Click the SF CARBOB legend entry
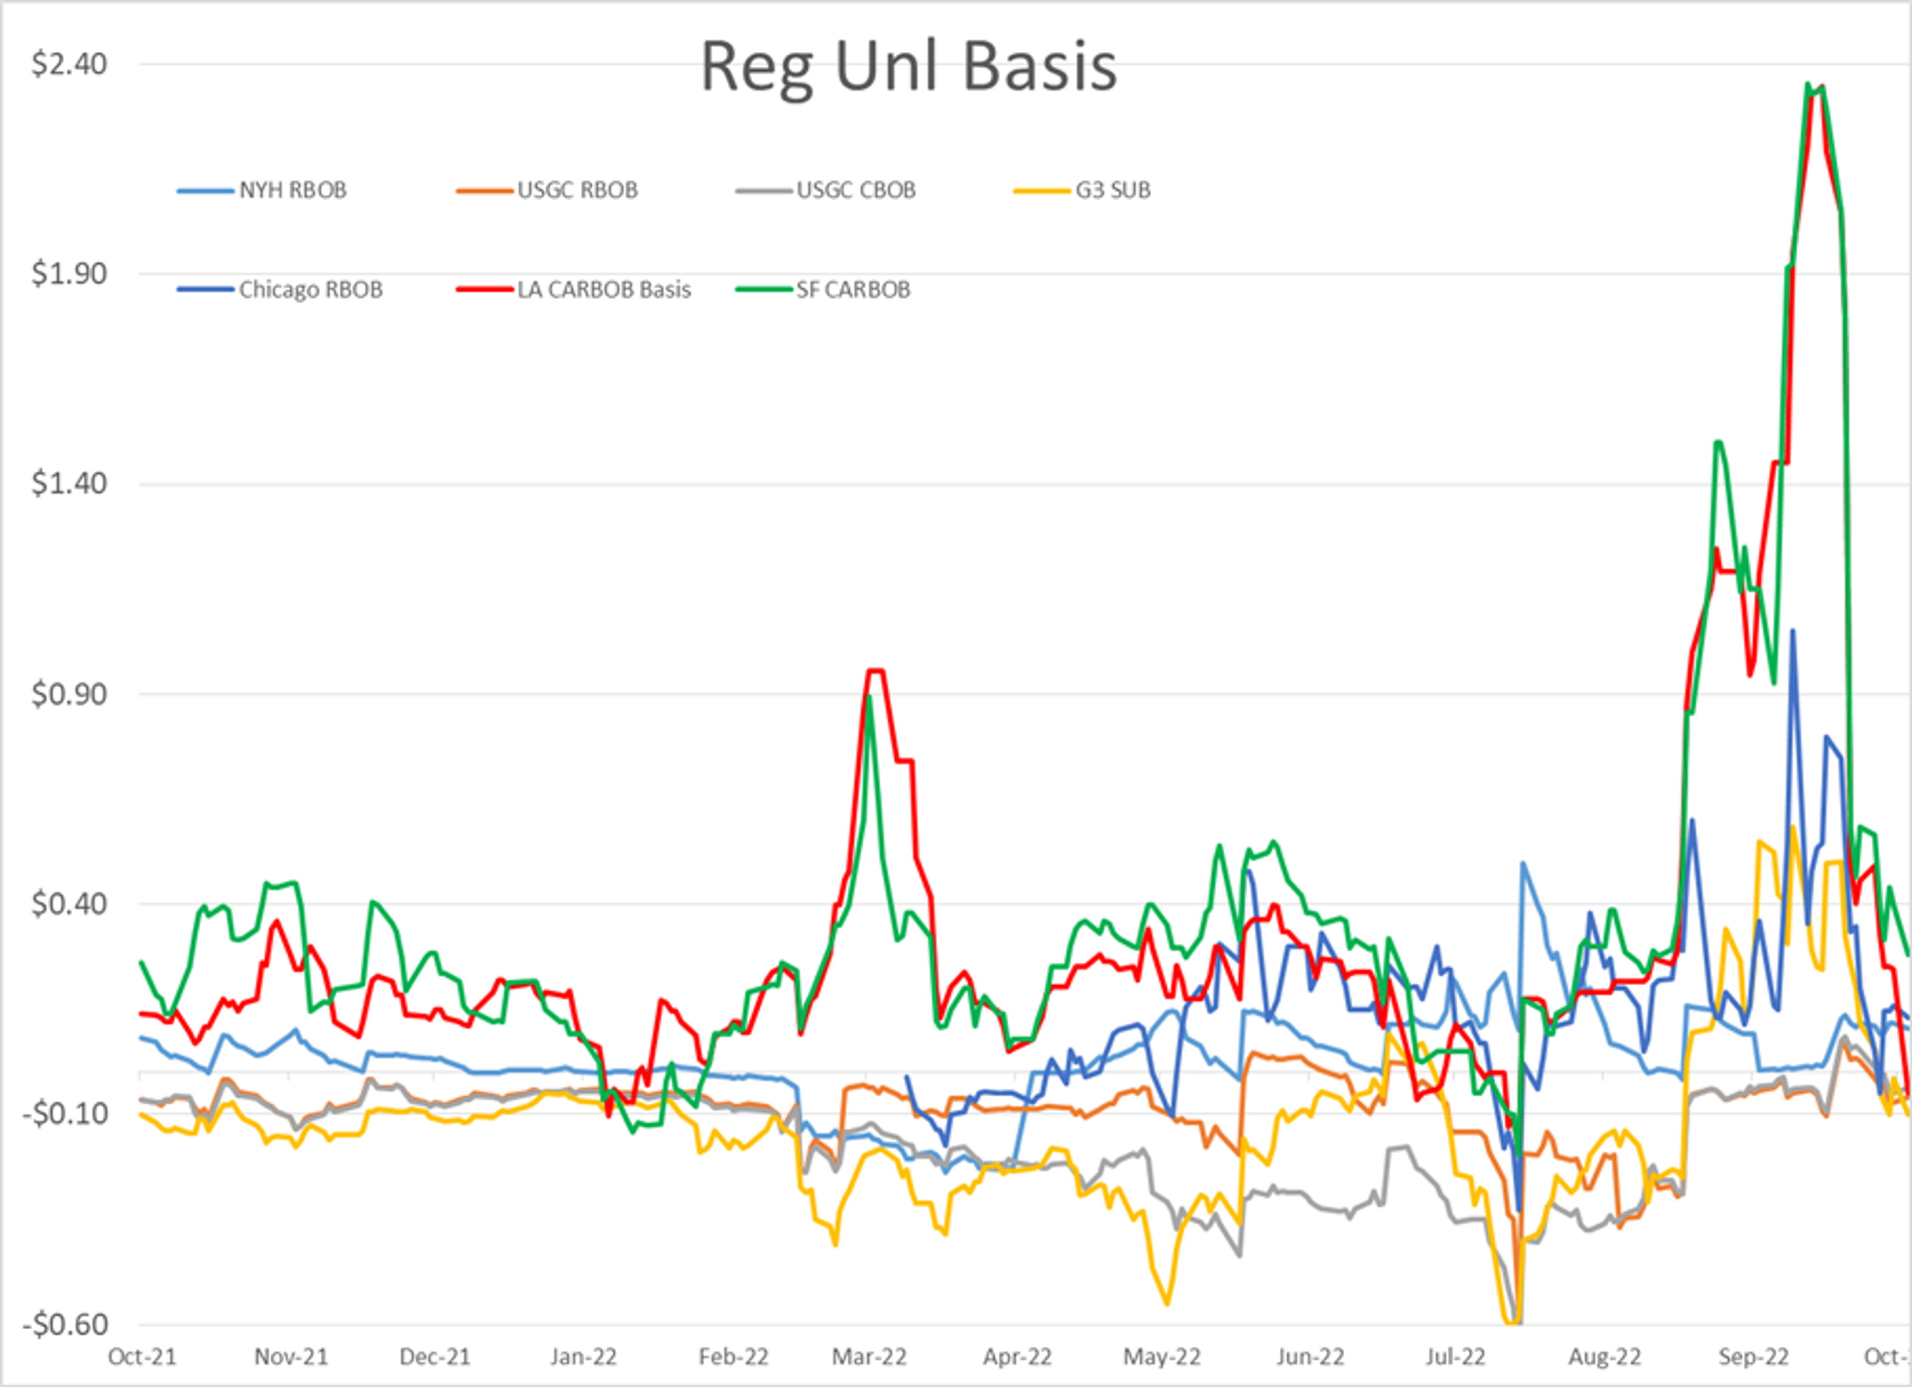 (x=823, y=290)
